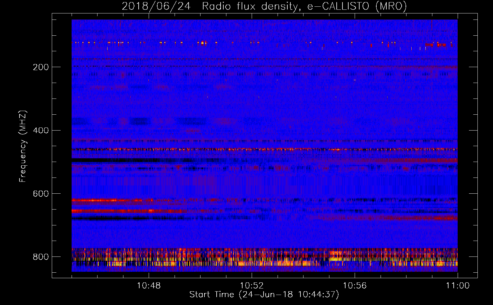The width and height of the screenshot is (493, 305).
Task: Click the 800 frequency tick label
Action: [x=41, y=257]
